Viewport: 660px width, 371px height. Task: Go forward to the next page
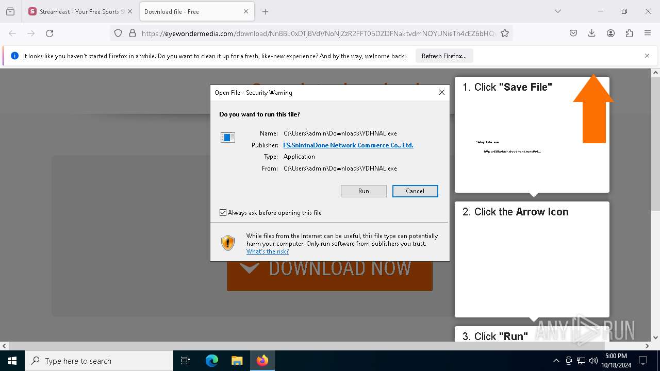(31, 33)
